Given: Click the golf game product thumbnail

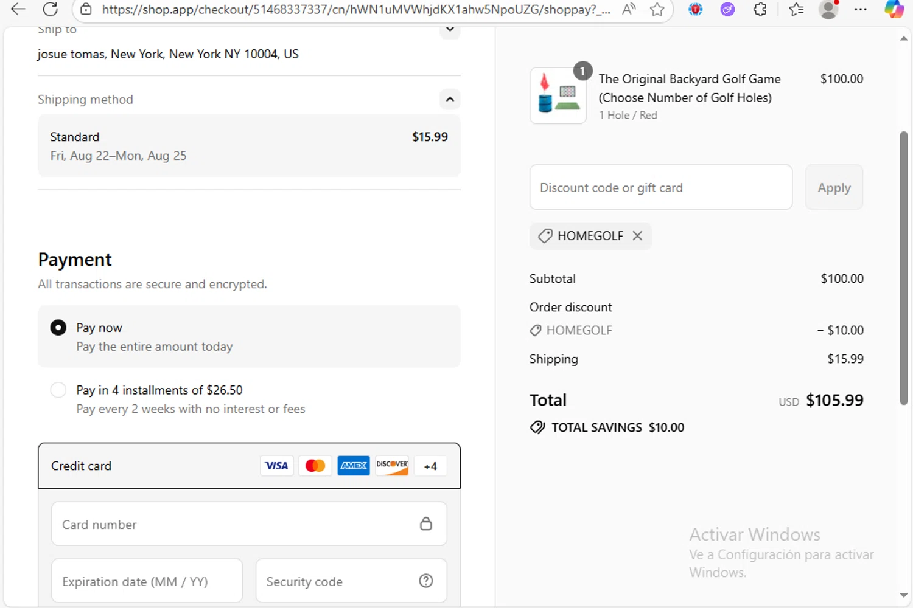Looking at the screenshot, I should point(558,95).
